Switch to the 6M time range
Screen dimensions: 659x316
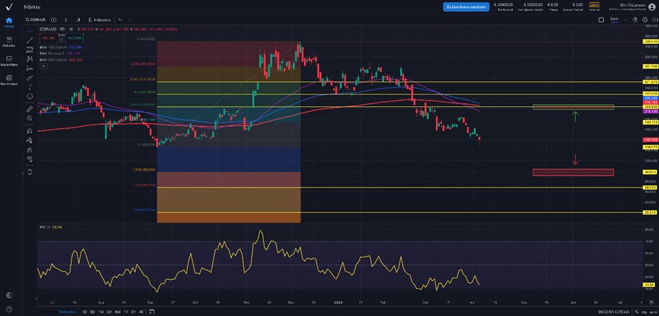click(118, 312)
